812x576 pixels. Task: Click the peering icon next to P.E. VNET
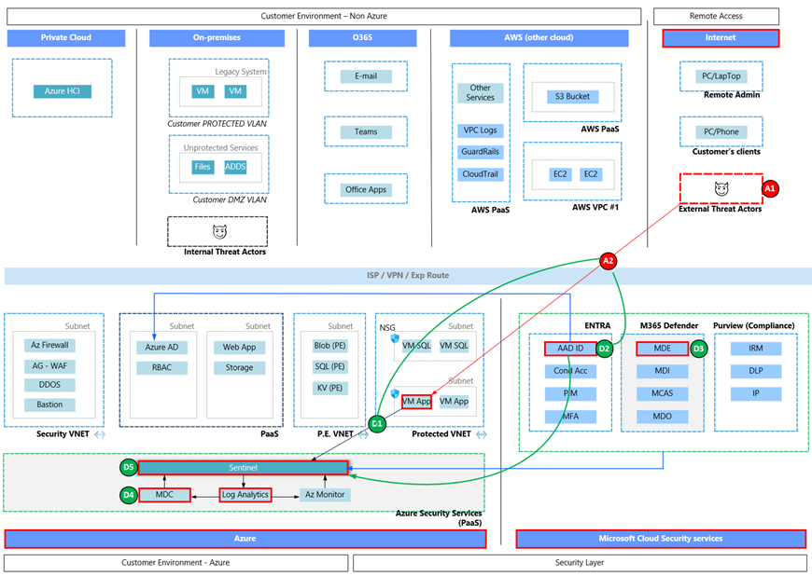(x=363, y=434)
